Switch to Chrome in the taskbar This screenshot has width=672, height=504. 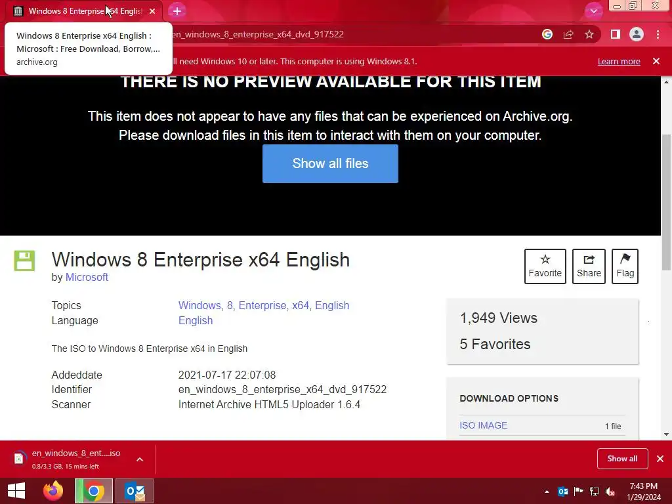[x=94, y=491]
